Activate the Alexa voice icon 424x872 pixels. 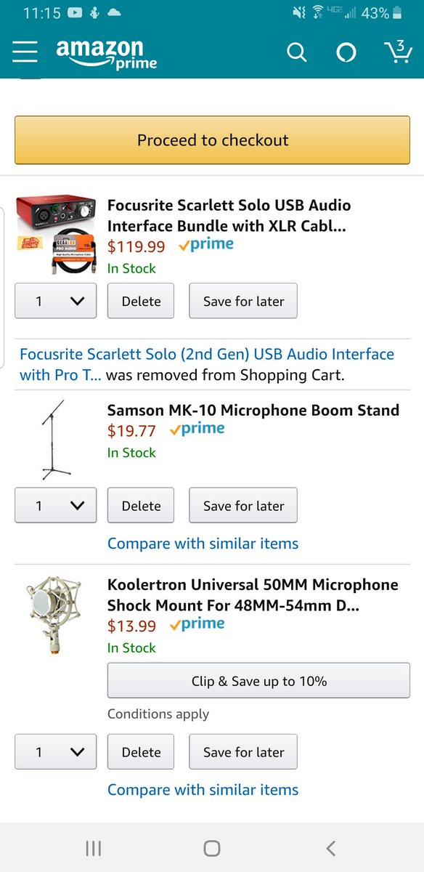click(x=346, y=52)
